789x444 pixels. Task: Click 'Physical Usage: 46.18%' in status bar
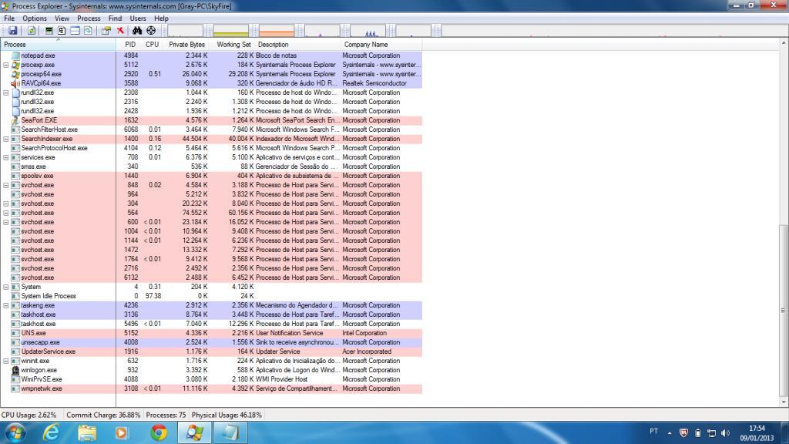(227, 415)
